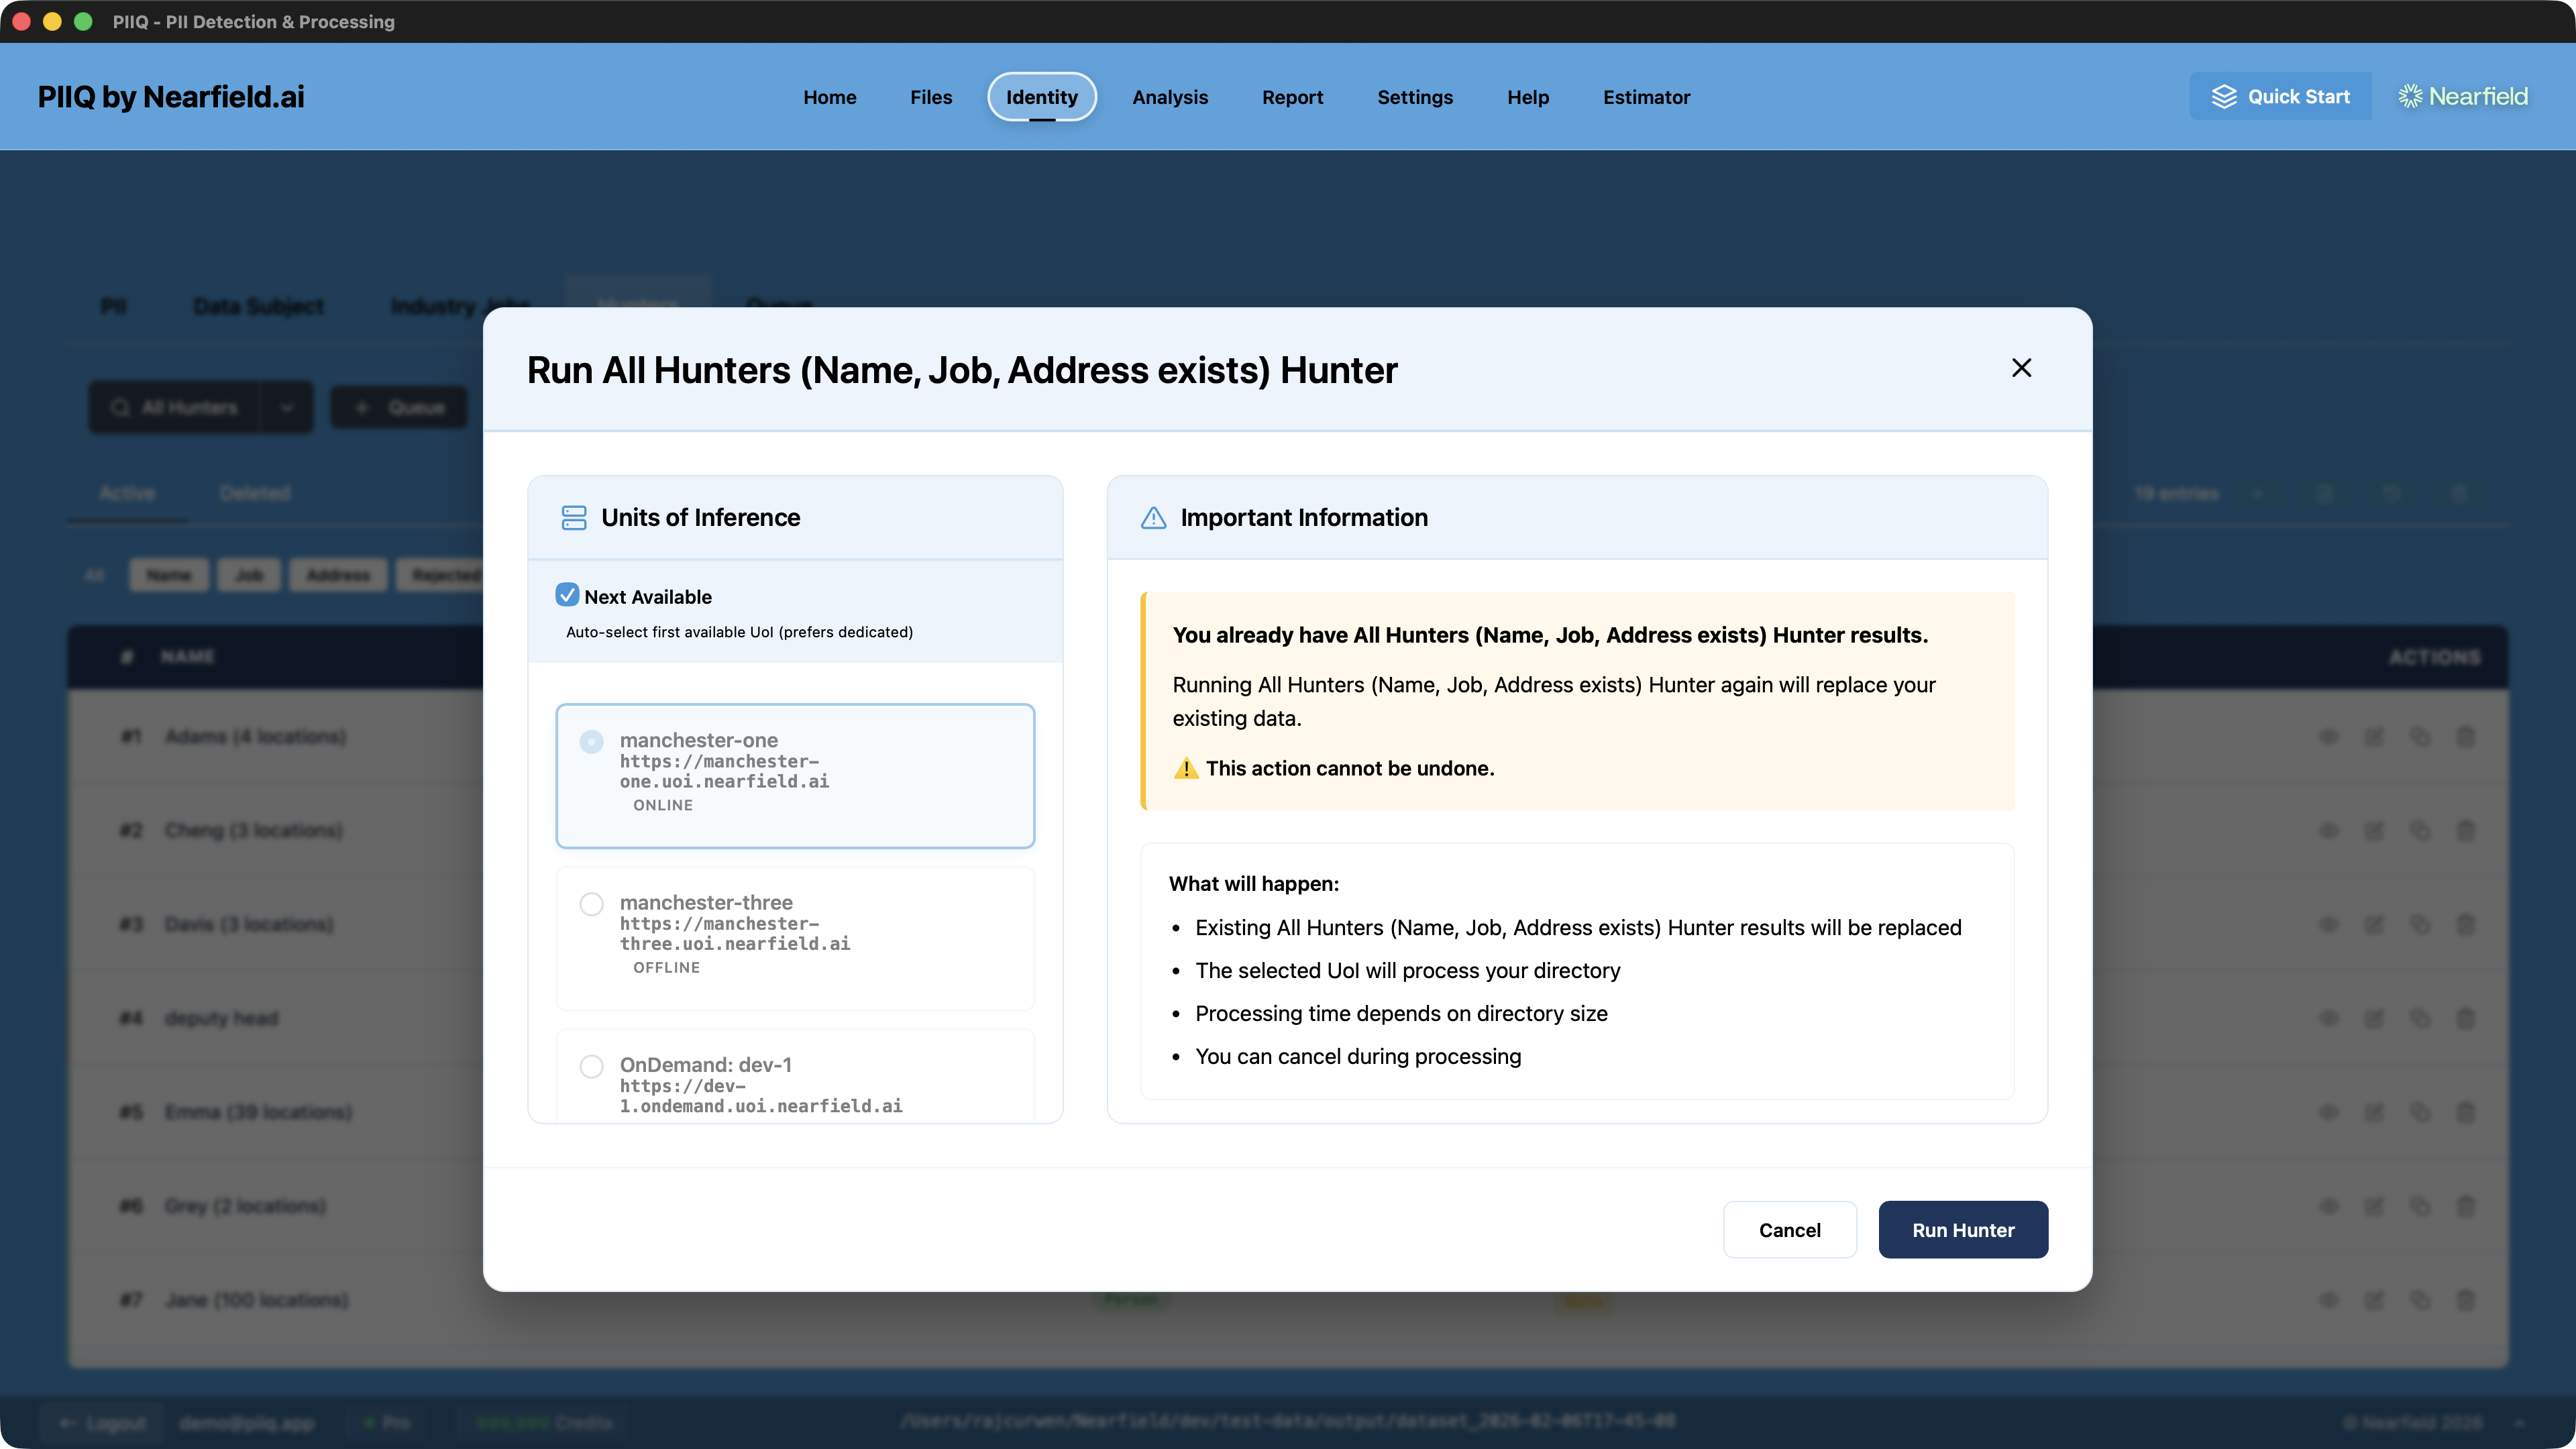Click the edit icon on the Cheng row

(x=2375, y=830)
